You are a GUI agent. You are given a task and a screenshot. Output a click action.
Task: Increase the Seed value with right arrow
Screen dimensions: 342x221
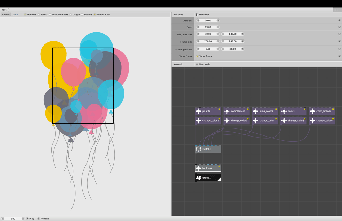(x=218, y=27)
